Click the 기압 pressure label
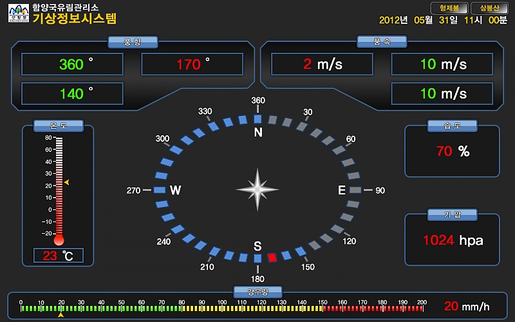The height and width of the screenshot is (322, 515). coord(452,214)
